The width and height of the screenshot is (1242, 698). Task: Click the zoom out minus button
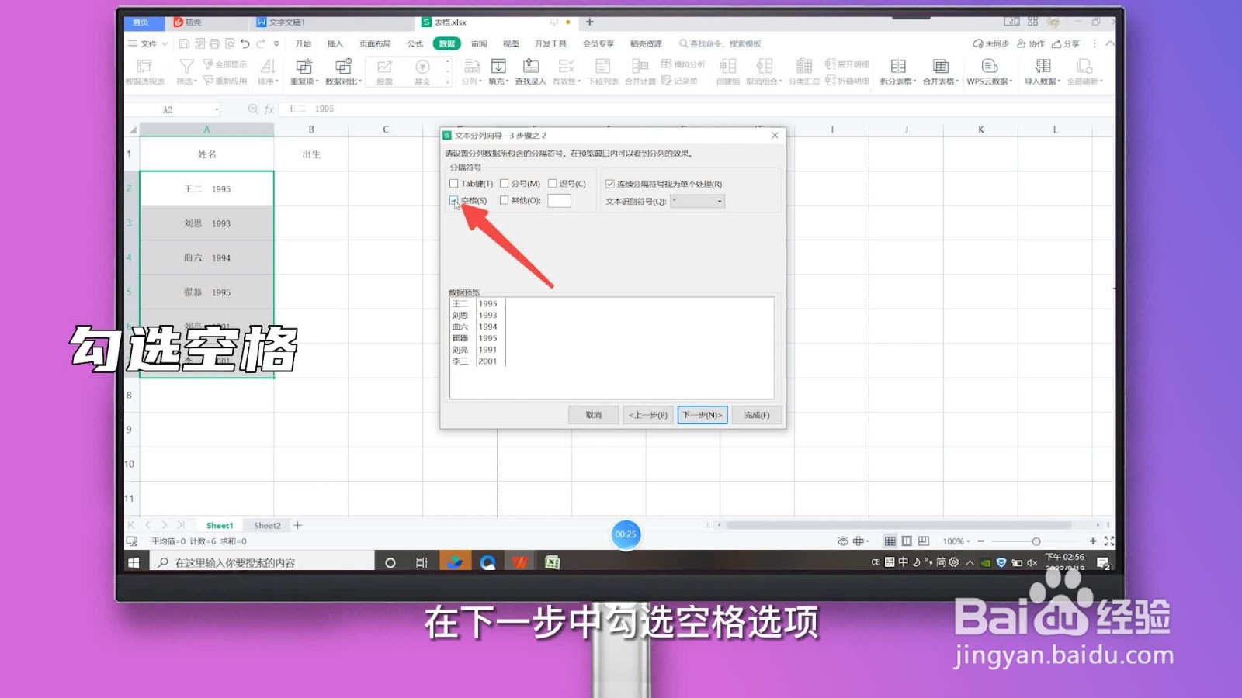pyautogui.click(x=981, y=541)
